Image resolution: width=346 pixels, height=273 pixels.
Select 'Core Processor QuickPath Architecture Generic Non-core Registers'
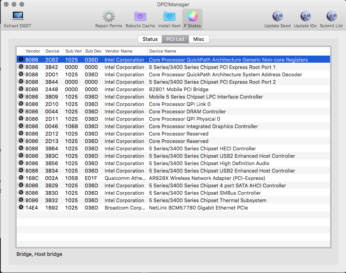[x=228, y=60]
